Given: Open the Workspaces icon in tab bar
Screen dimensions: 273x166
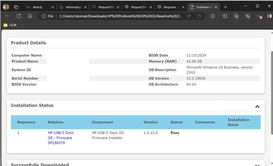Looking at the screenshot, I should click(x=16, y=7).
